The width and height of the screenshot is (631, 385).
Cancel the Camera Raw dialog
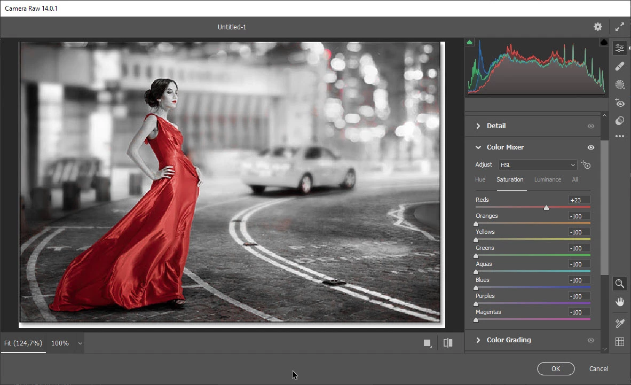(x=598, y=368)
